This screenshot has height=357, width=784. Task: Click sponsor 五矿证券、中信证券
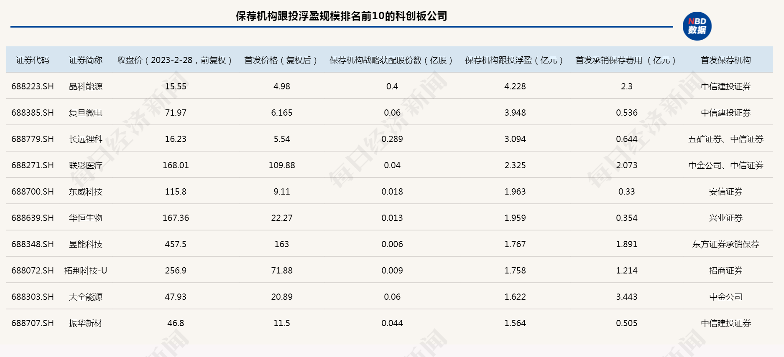point(726,139)
